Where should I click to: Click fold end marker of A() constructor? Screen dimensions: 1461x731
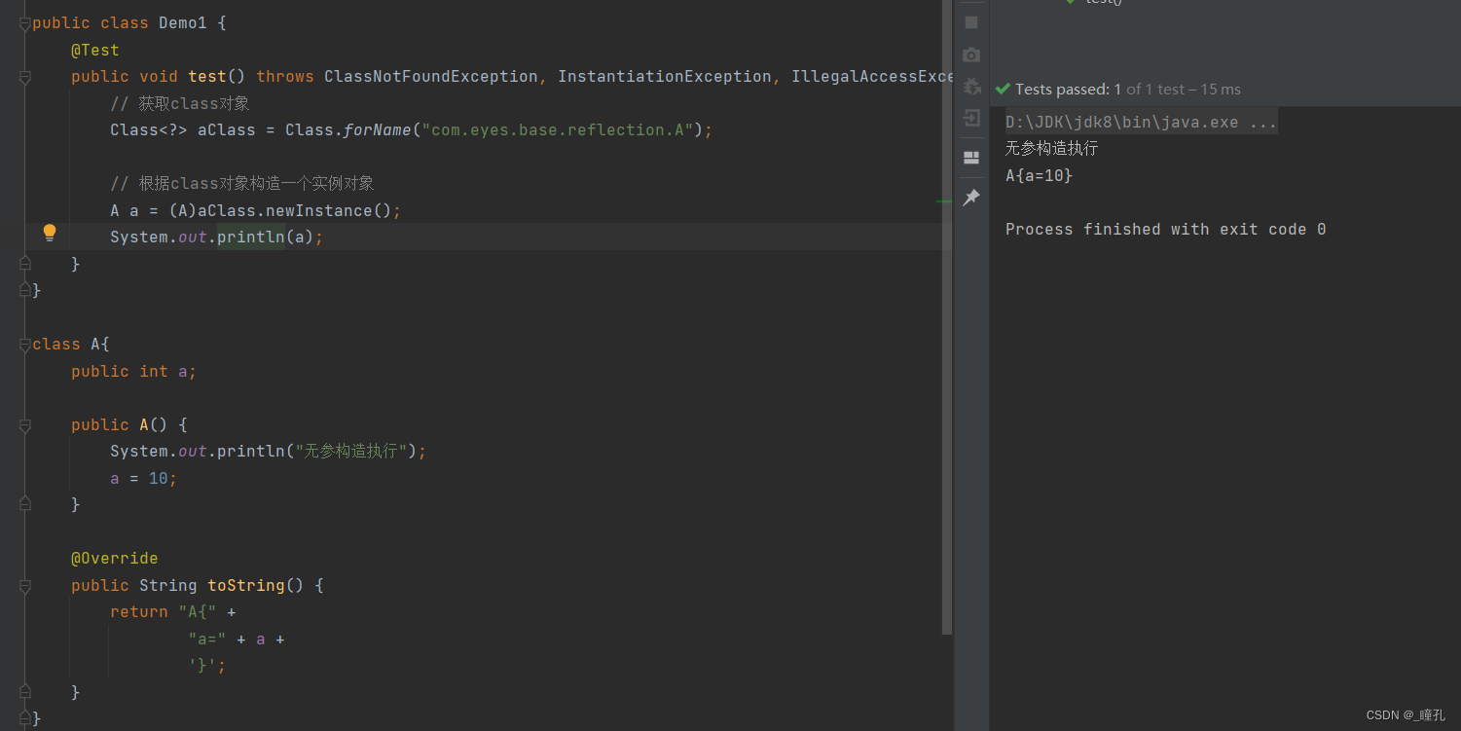coord(25,503)
